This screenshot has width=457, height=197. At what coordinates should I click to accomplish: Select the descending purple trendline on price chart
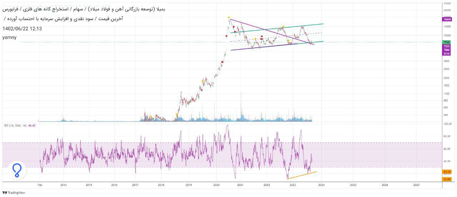coord(271,32)
